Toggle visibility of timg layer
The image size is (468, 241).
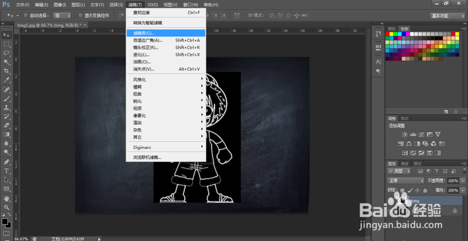[x=390, y=201]
